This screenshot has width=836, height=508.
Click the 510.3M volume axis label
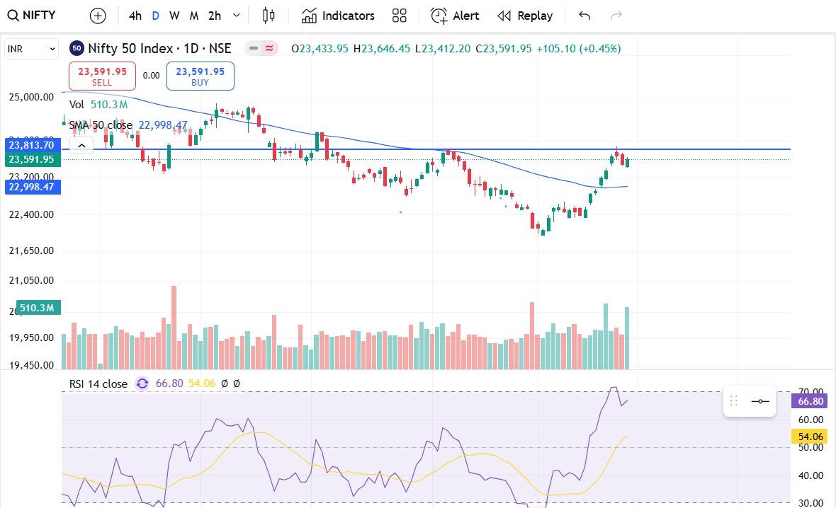pyautogui.click(x=38, y=308)
